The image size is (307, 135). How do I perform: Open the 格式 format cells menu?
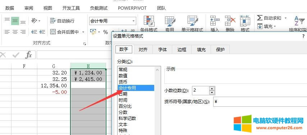click(245, 23)
